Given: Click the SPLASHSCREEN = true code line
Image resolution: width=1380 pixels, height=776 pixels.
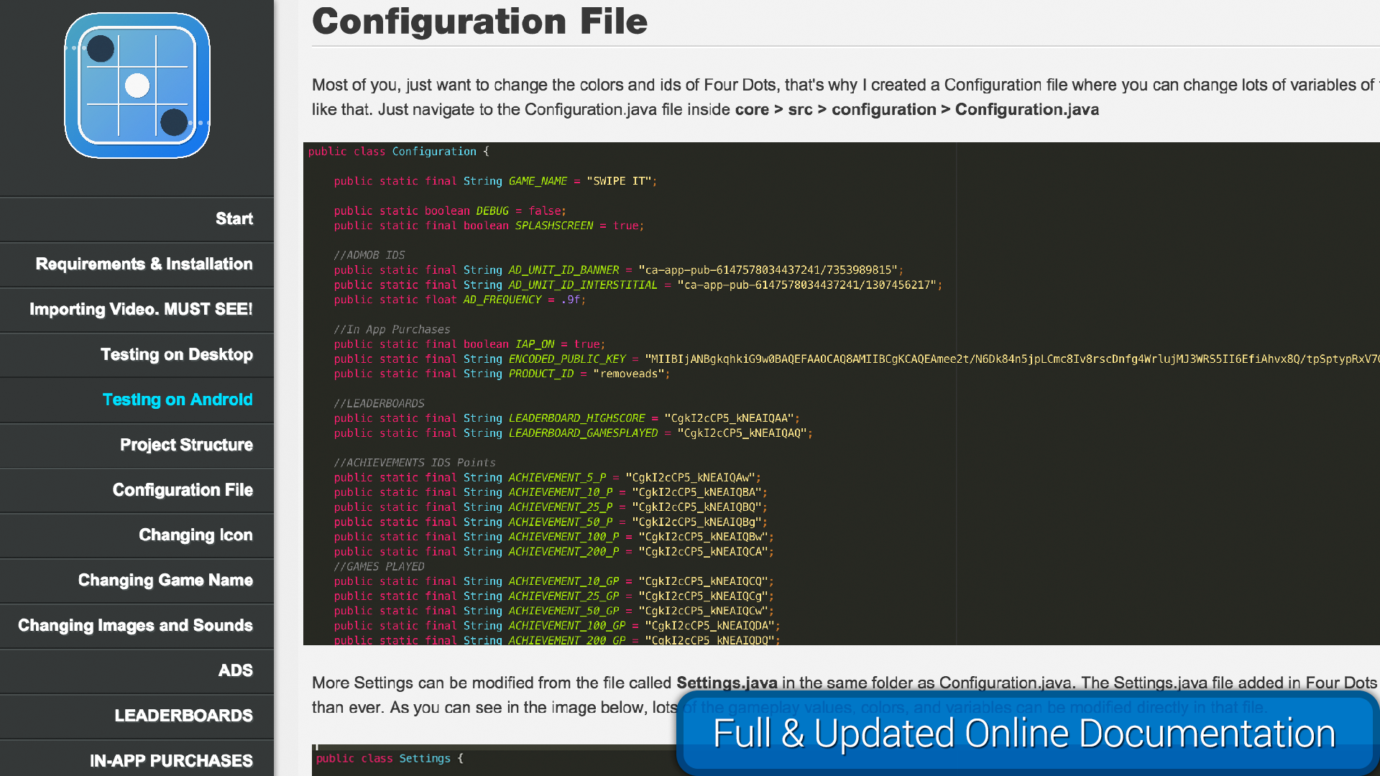Looking at the screenshot, I should (x=489, y=226).
